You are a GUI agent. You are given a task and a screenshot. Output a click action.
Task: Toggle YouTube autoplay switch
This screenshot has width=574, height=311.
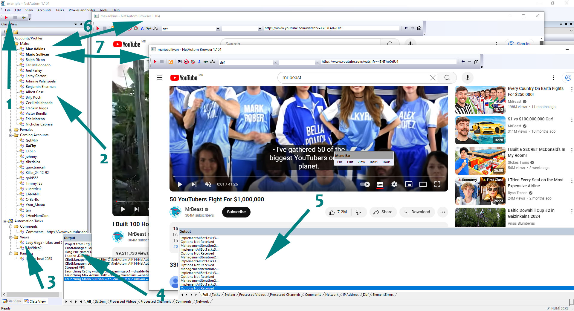365,184
